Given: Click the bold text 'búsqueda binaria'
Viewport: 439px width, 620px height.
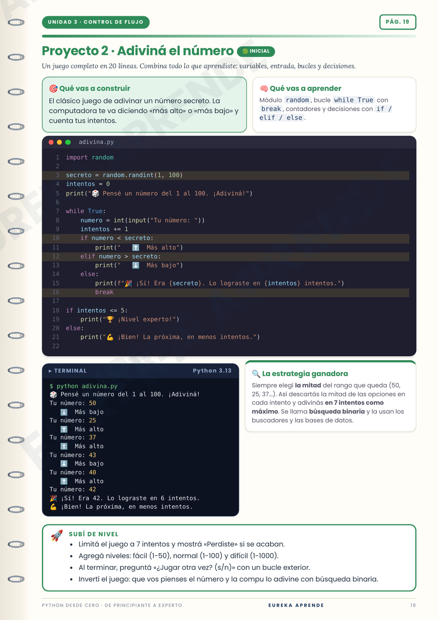Looking at the screenshot, I should coord(337,412).
